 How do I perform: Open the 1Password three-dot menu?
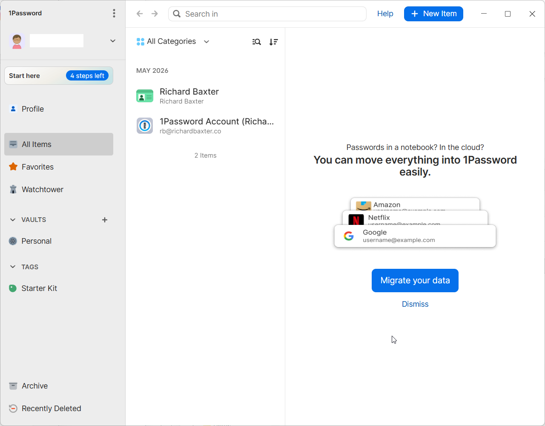point(114,13)
